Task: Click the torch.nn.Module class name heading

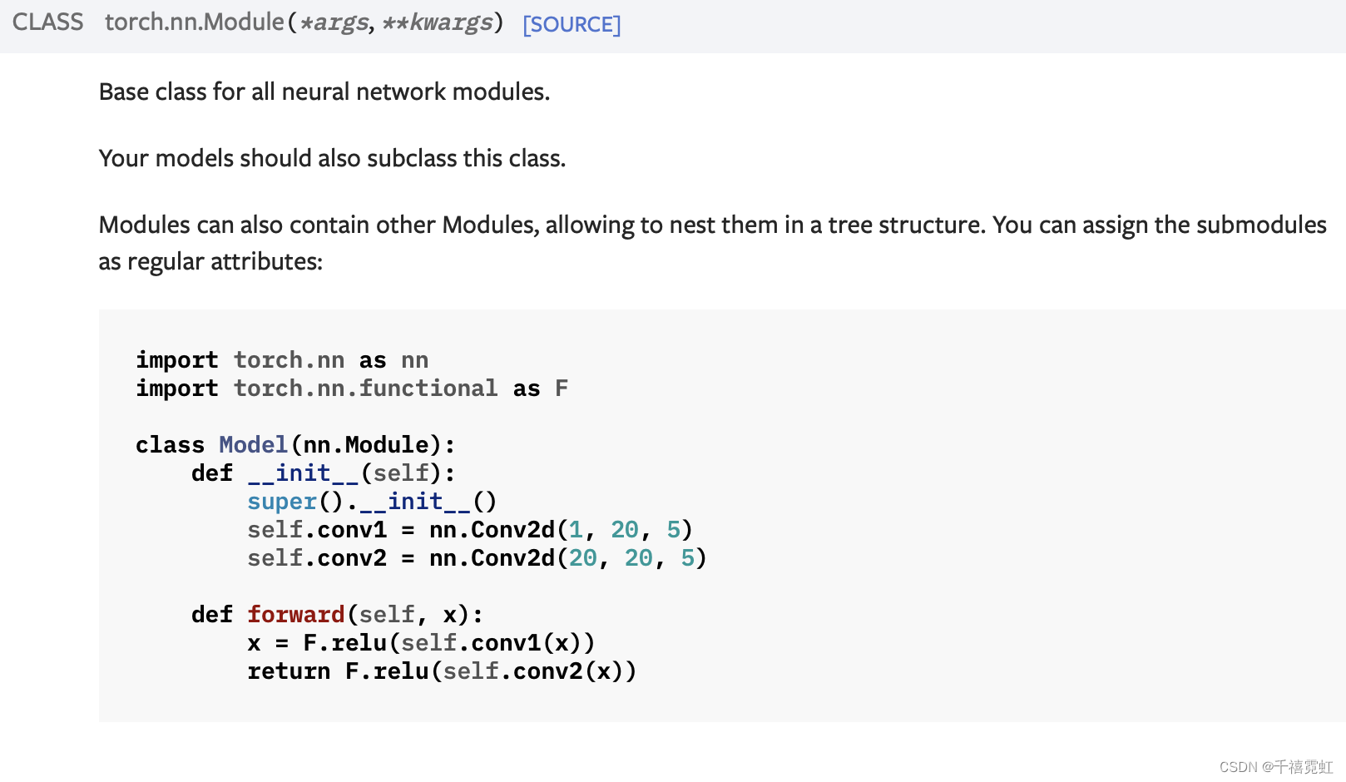Action: 195,22
